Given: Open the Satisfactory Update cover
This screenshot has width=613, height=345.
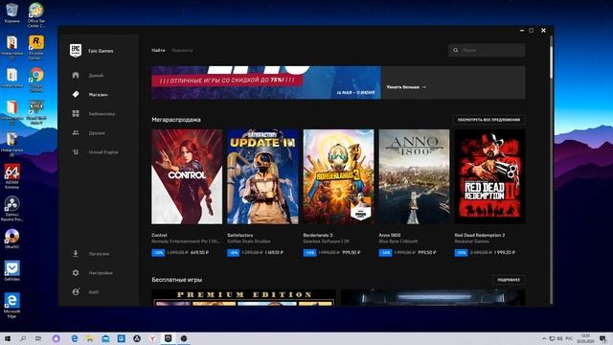Looking at the screenshot, I should click(x=262, y=176).
